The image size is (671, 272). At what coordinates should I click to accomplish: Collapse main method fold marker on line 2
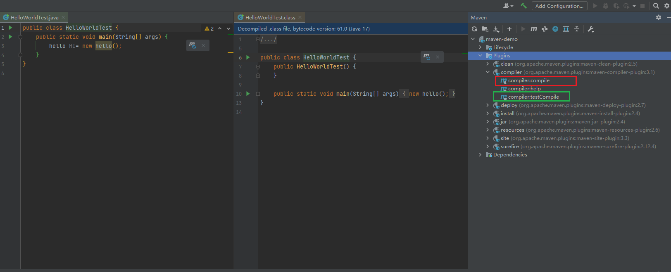tap(20, 37)
